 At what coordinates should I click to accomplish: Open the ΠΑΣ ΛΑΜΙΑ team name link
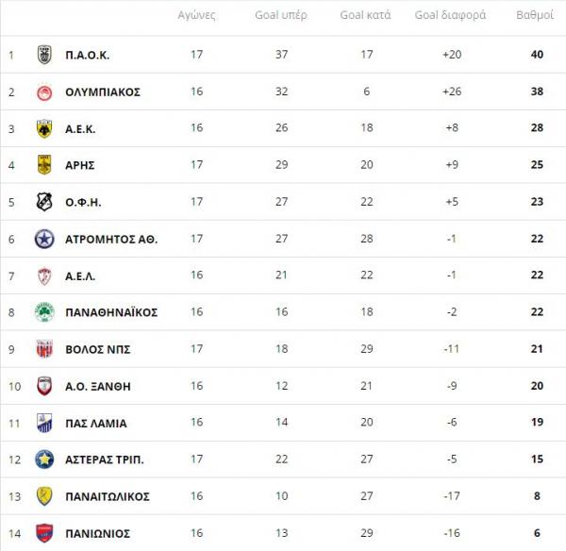(x=96, y=423)
